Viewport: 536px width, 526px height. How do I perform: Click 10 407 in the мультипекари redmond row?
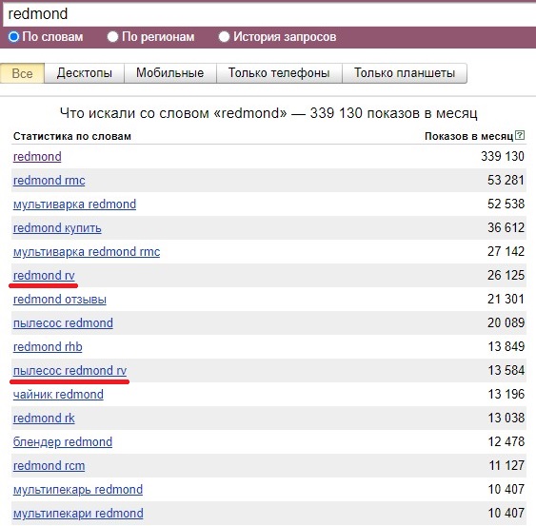pyautogui.click(x=506, y=513)
